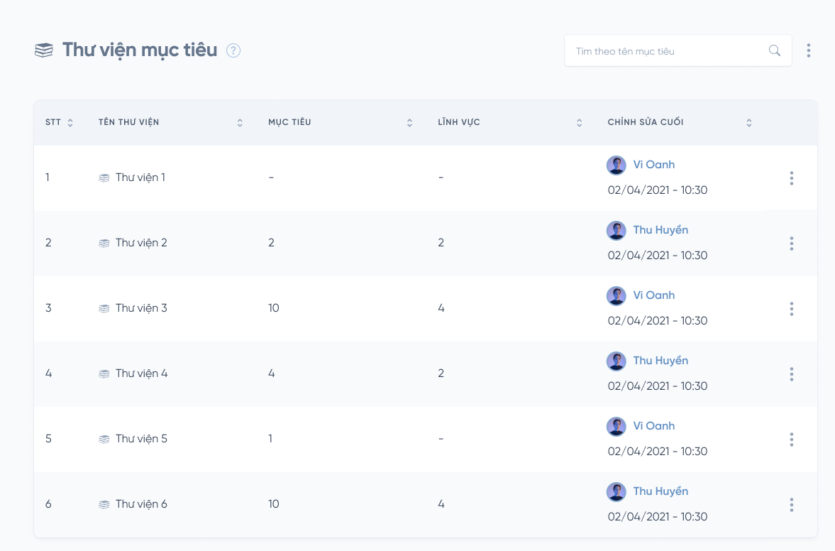Screen dimensions: 835x551
Task: Click the help question mark icon
Action: pos(233,50)
